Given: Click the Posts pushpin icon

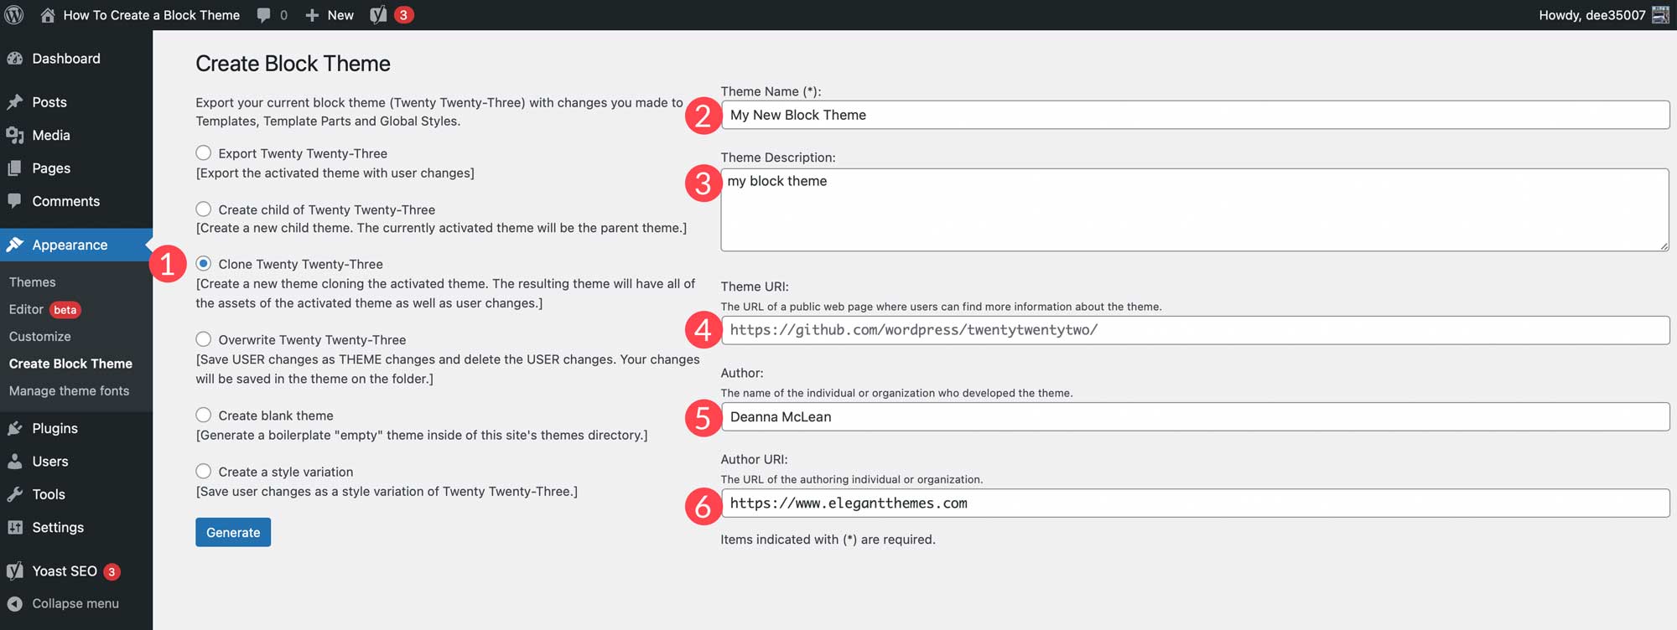Looking at the screenshot, I should (15, 102).
